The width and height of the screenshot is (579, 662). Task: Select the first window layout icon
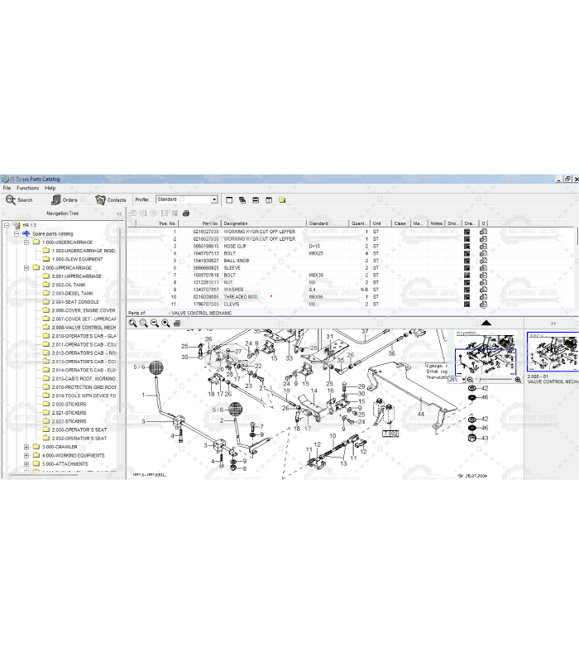coord(229,199)
